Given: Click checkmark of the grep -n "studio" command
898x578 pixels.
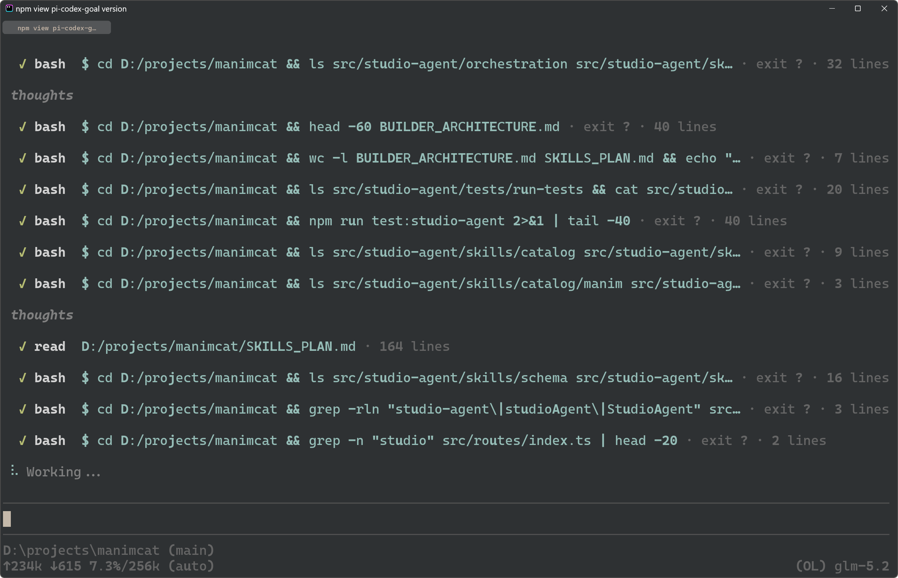Looking at the screenshot, I should point(22,441).
